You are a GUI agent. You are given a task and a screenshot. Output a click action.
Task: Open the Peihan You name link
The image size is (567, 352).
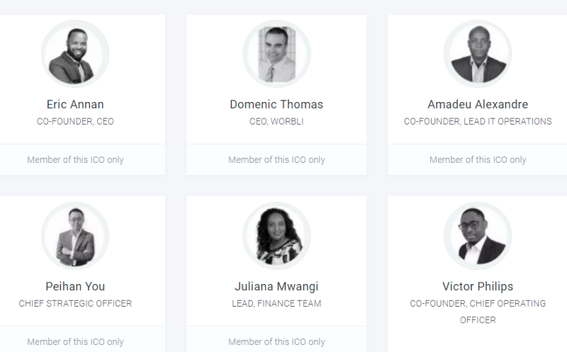[75, 287]
